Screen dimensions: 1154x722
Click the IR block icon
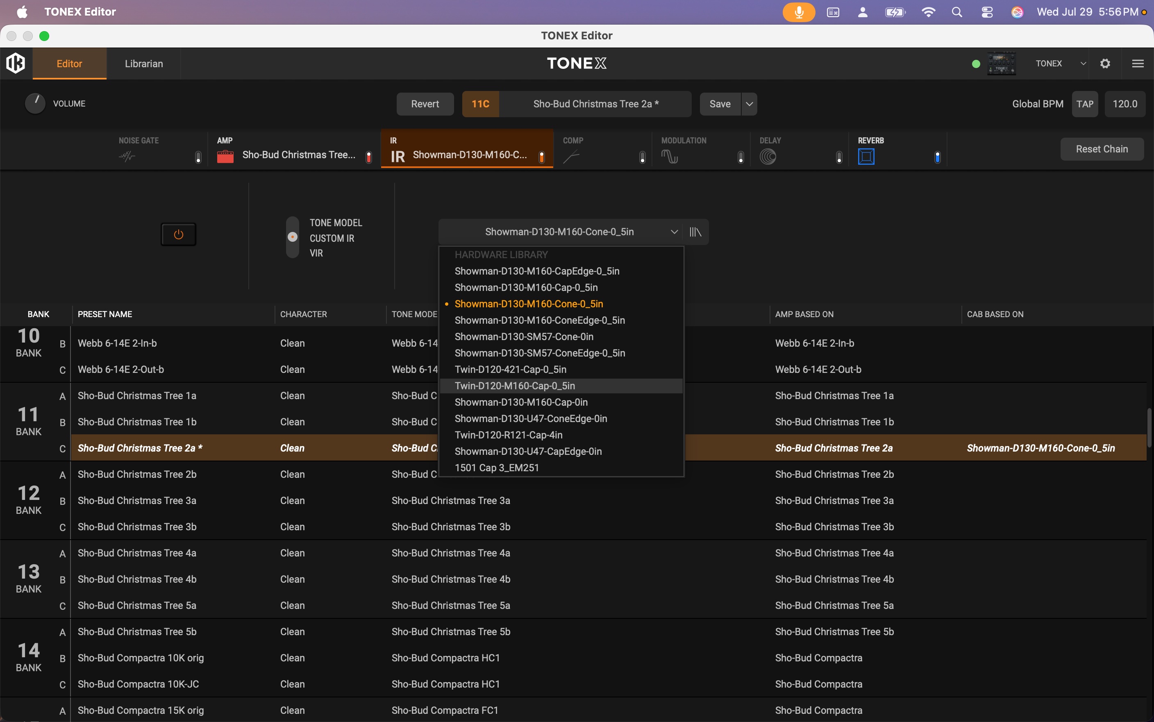point(398,157)
